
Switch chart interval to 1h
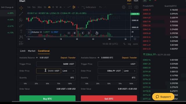[x=45, y=7]
